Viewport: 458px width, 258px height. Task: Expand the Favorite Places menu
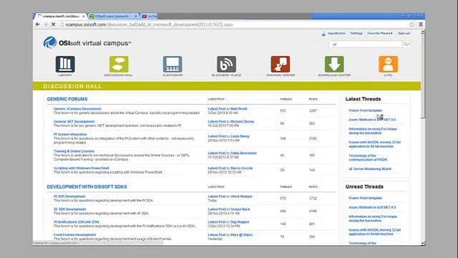[x=380, y=34]
